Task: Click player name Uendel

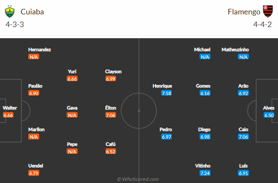Action: coord(35,166)
